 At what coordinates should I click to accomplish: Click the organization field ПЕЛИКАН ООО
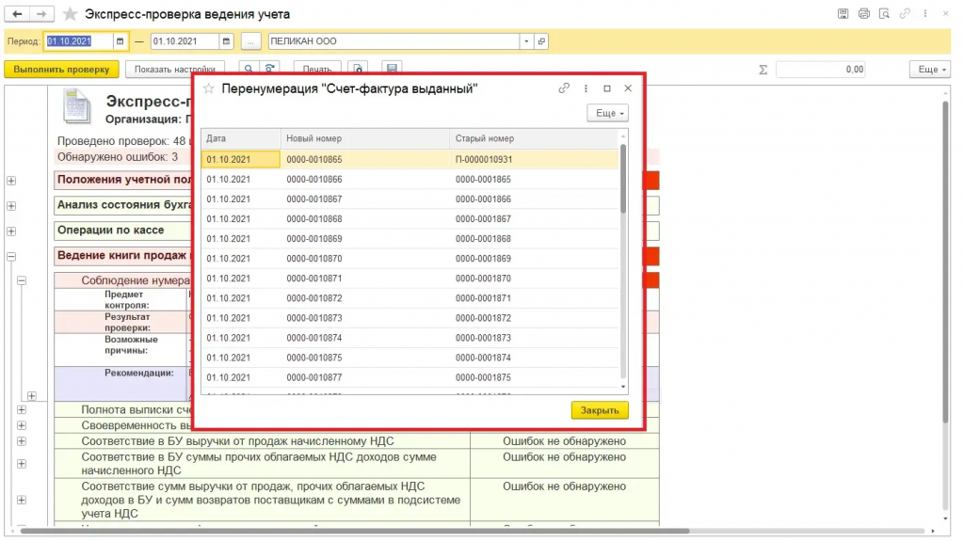tap(394, 41)
